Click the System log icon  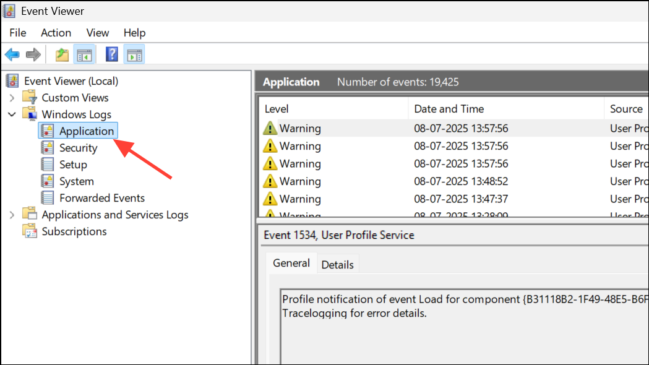[47, 181]
